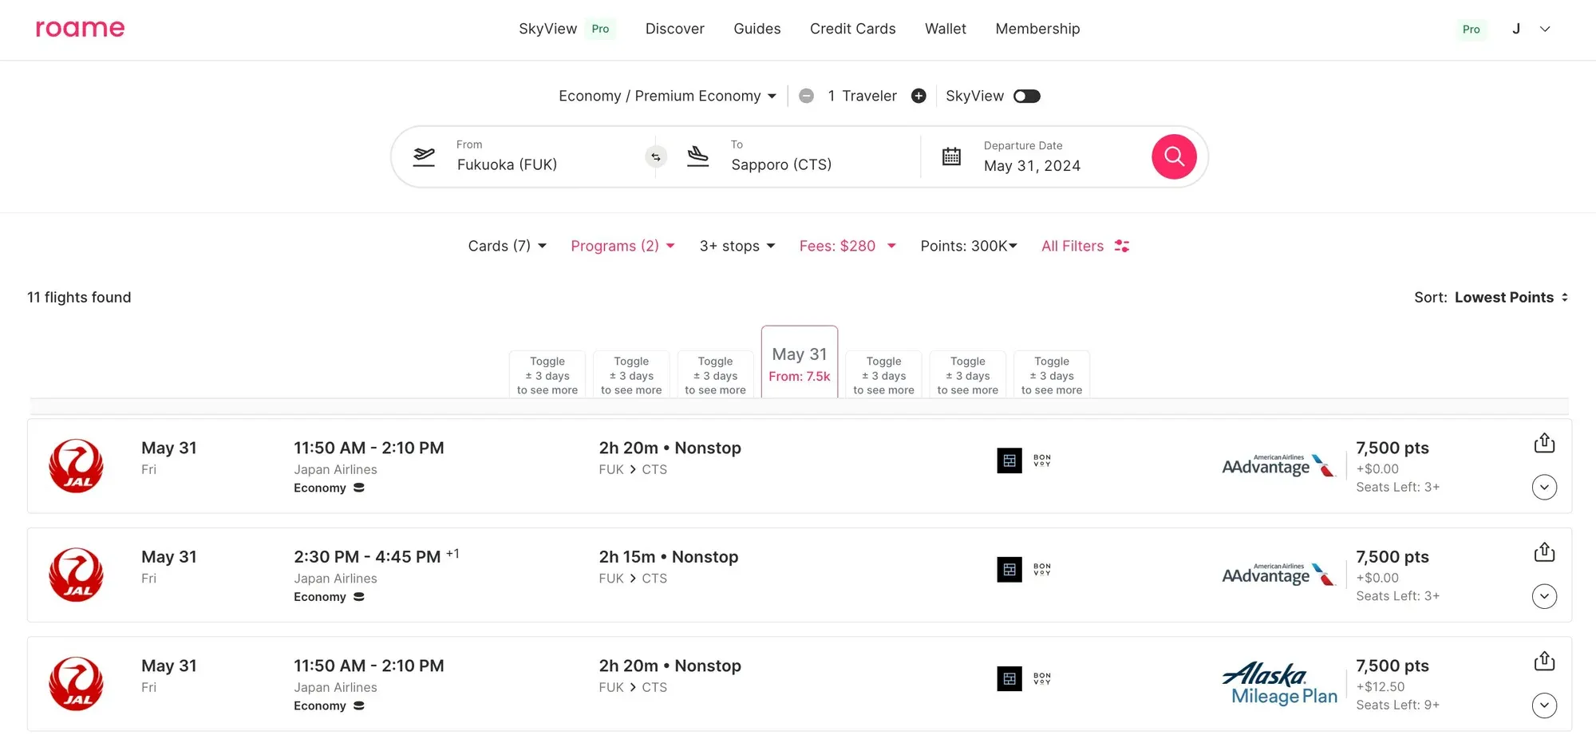1596x739 pixels.
Task: Swap origin and destination airports
Action: pyautogui.click(x=655, y=156)
